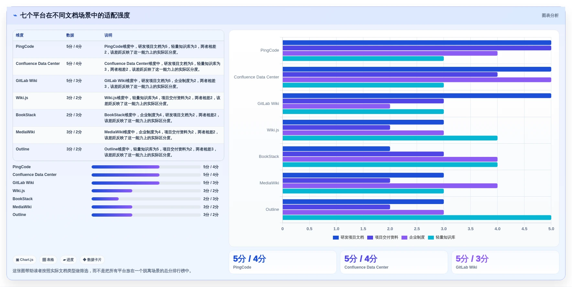Click the Outline progress bar

tap(146, 215)
